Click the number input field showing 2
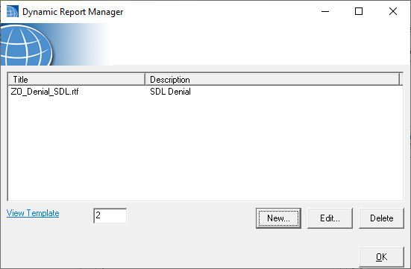 (x=110, y=216)
